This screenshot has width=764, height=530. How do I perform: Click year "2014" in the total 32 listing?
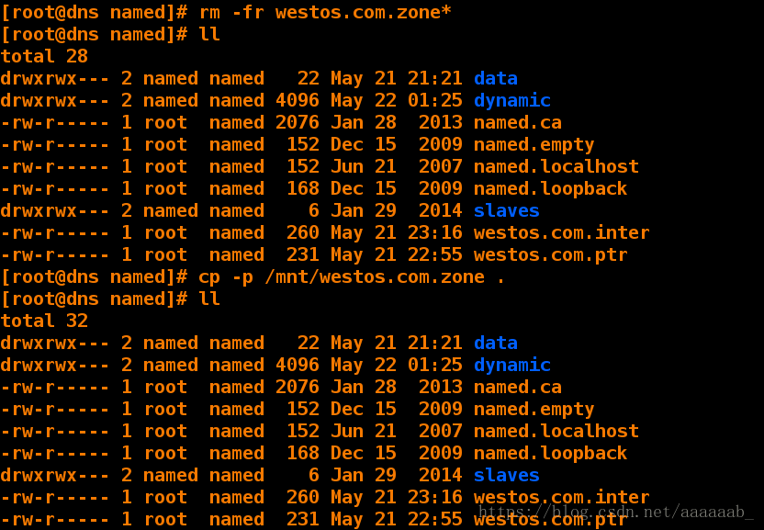441,475
